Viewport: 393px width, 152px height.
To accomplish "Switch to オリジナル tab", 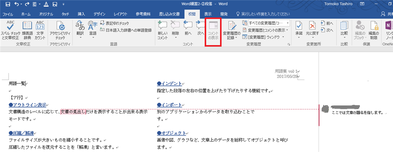I will [46, 14].
